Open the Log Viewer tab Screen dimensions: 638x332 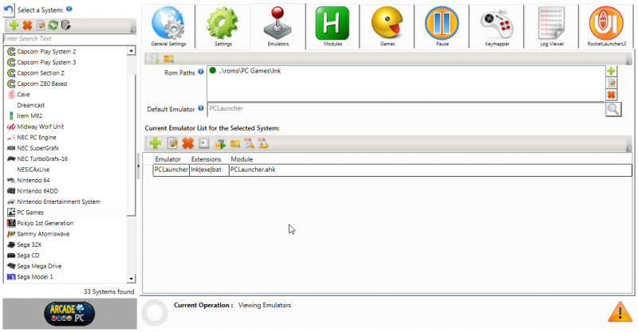(551, 26)
